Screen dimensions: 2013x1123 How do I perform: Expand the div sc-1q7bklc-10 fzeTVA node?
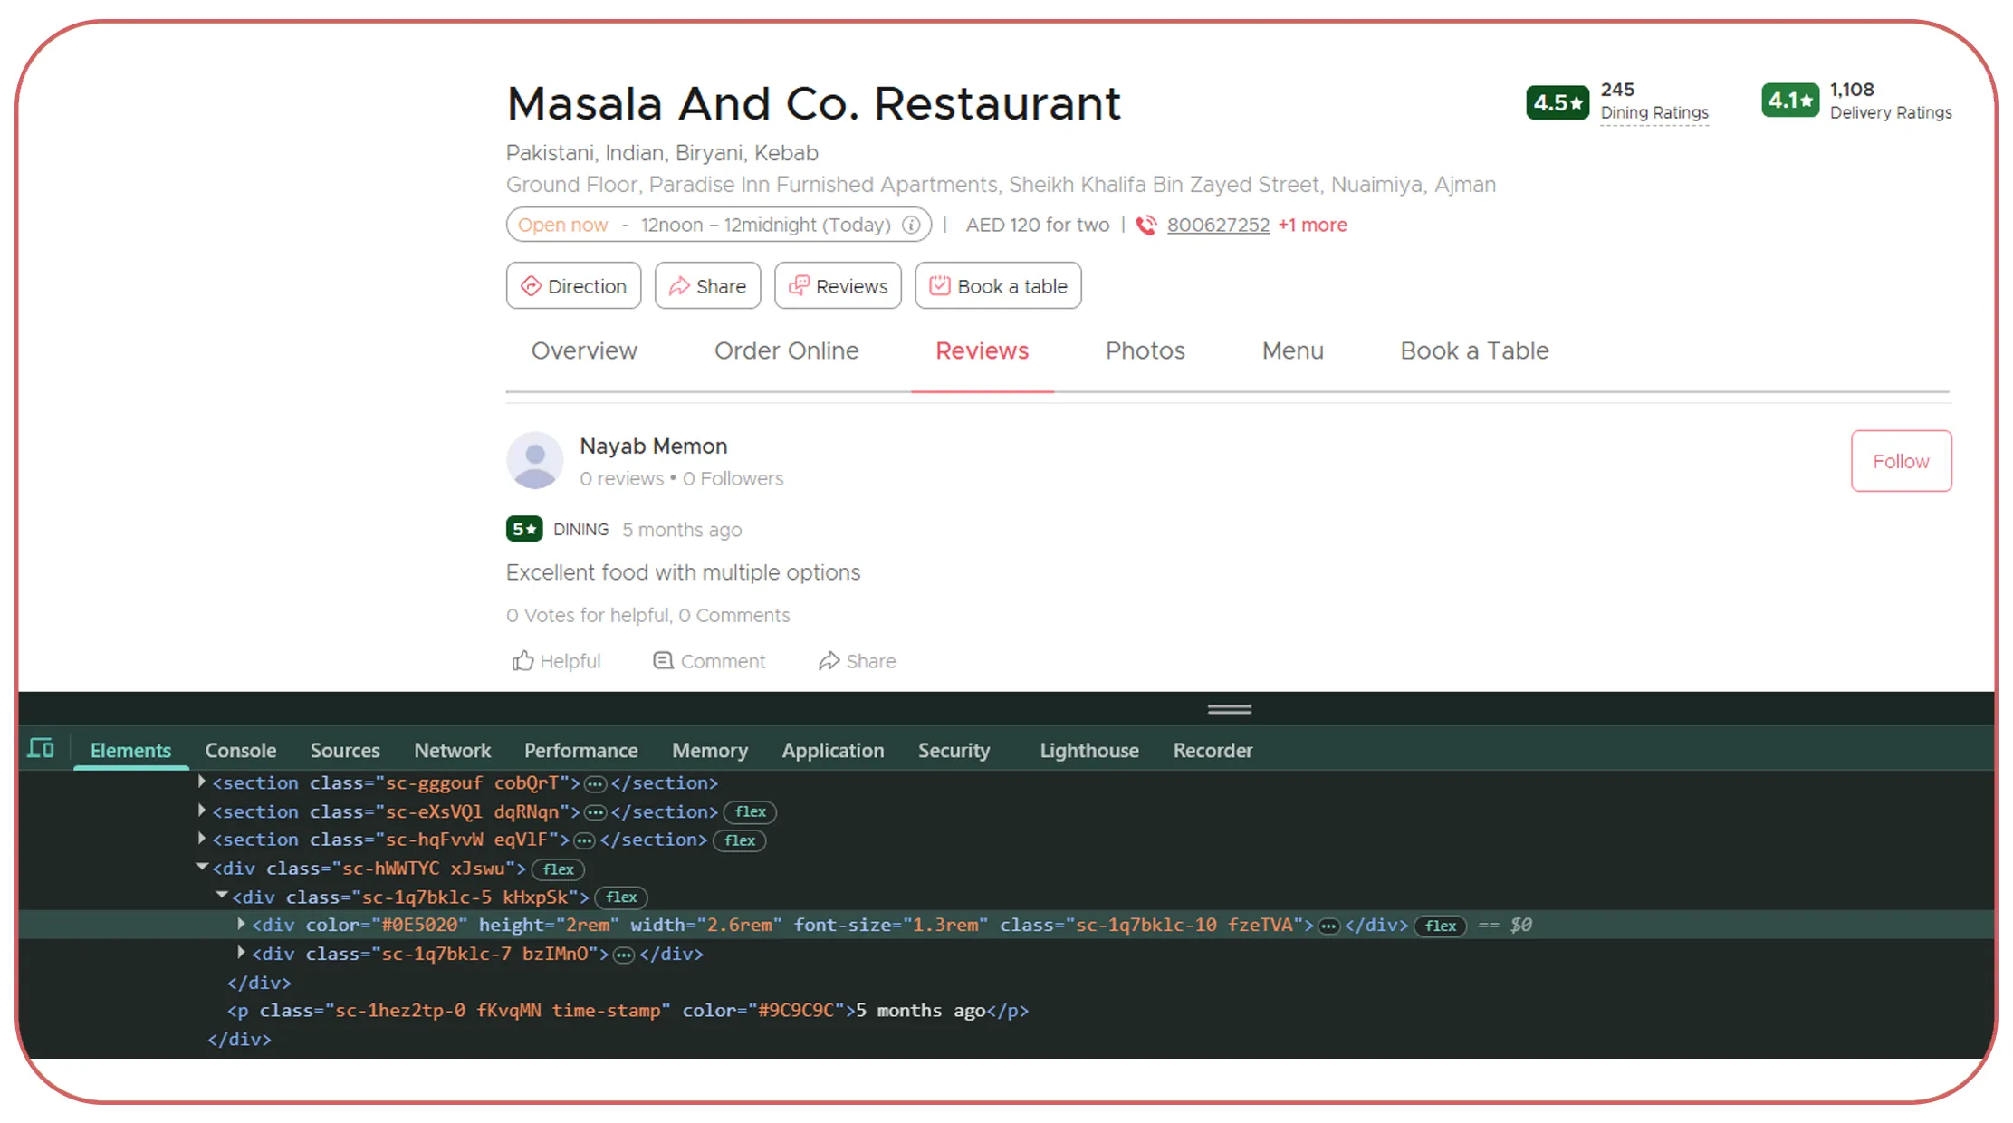[x=241, y=924]
